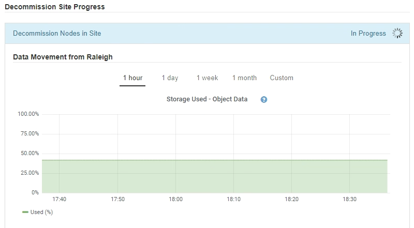The height and width of the screenshot is (228, 414).
Task: Show the 1 month time range
Action: 244,78
